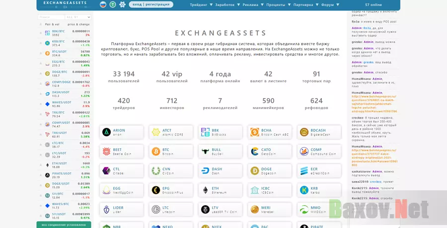Image resolution: width=447 pixels, height=228 pixels.
Task: Click the LTV LeadER TV Coin logo
Action: [205, 210]
